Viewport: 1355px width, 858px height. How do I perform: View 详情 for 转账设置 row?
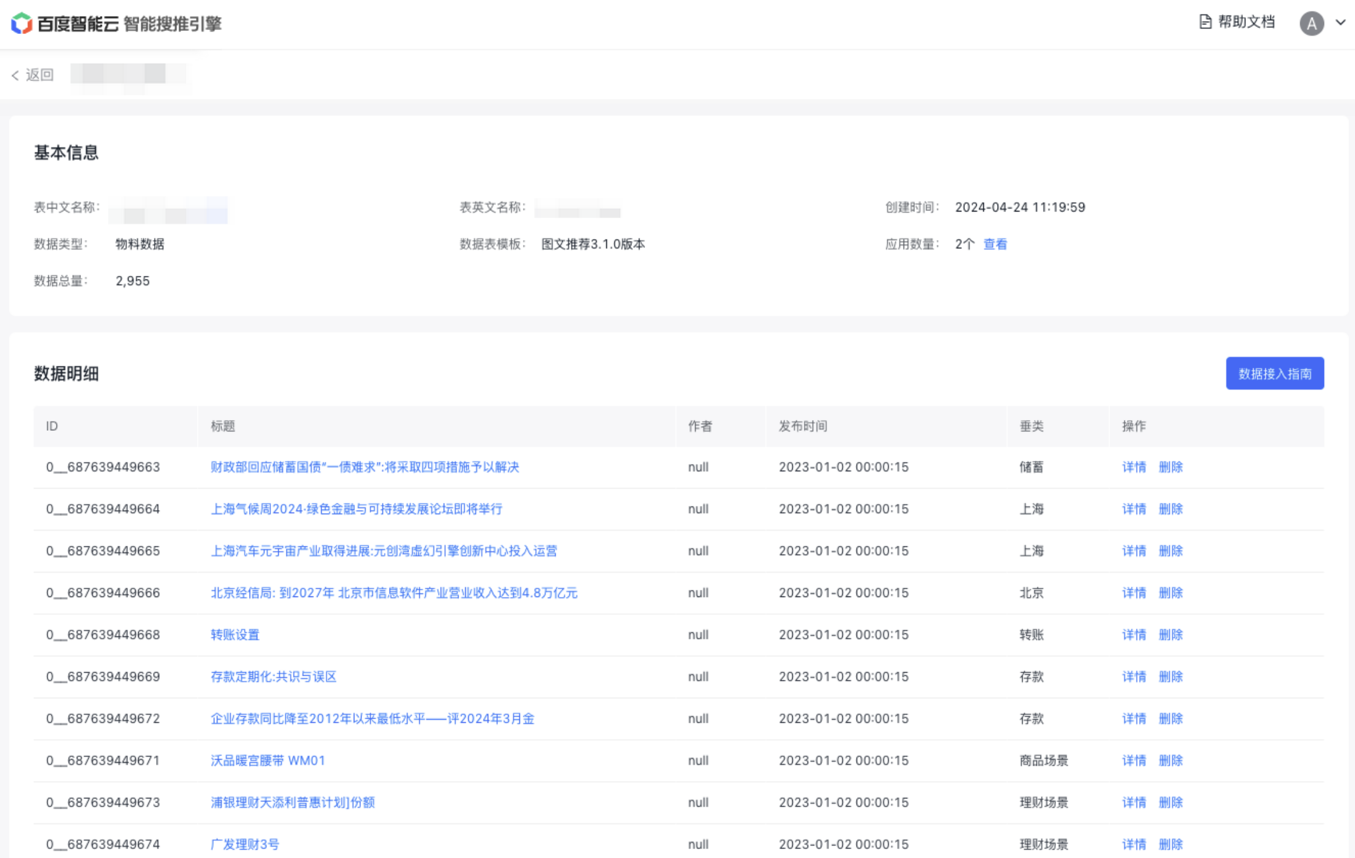click(1134, 635)
